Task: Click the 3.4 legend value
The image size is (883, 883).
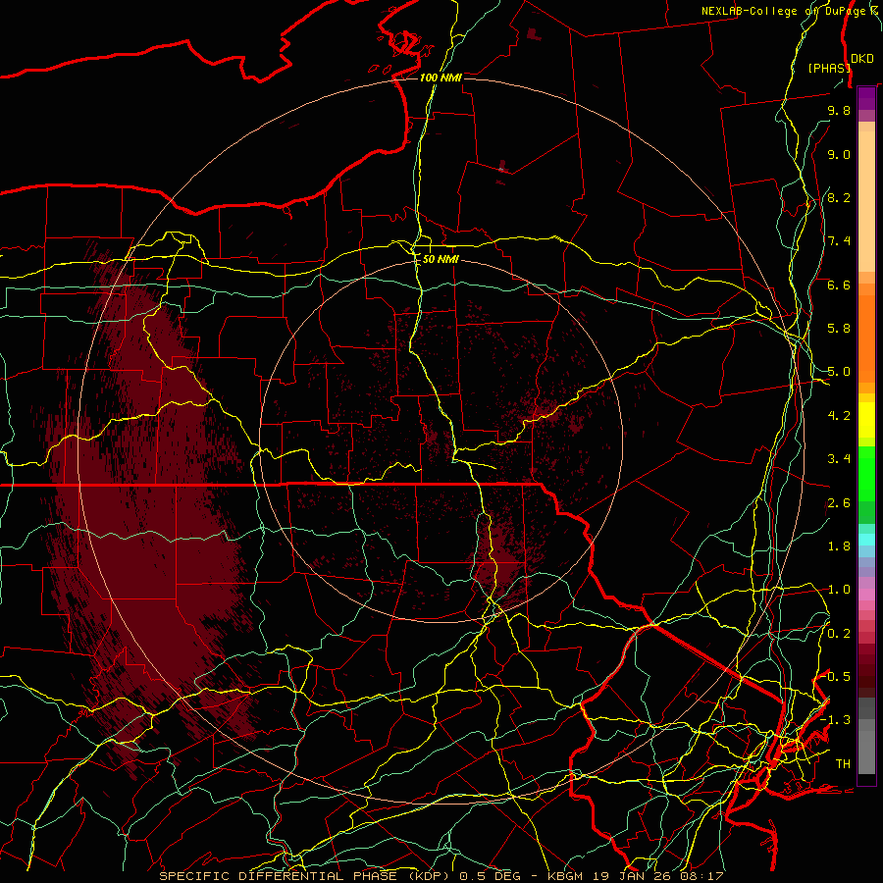Action: 839,459
